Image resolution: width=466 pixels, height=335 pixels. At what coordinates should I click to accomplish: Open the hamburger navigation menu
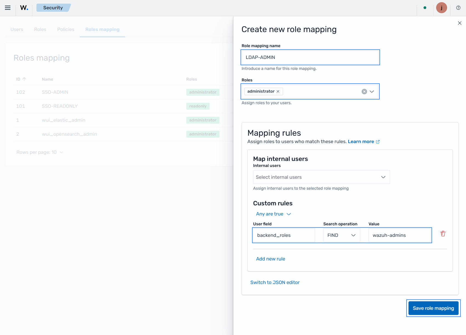[8, 8]
